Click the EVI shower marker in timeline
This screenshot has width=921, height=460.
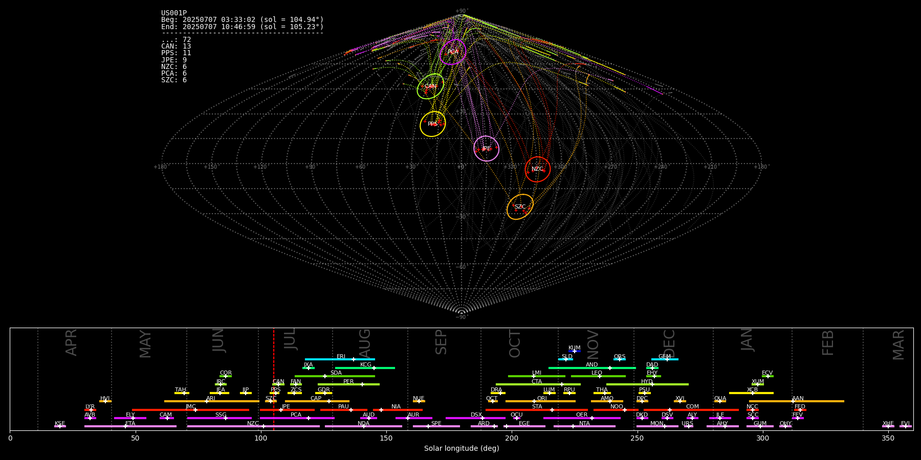pos(906,426)
